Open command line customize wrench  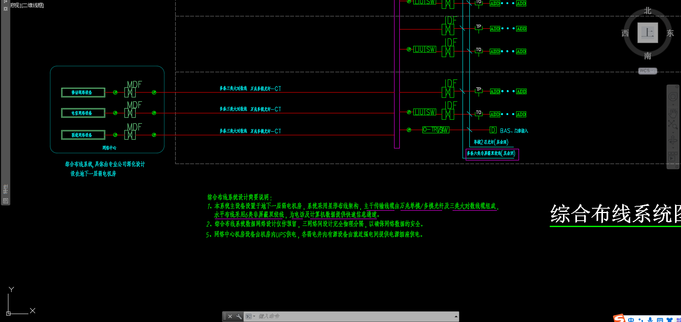pyautogui.click(x=239, y=316)
